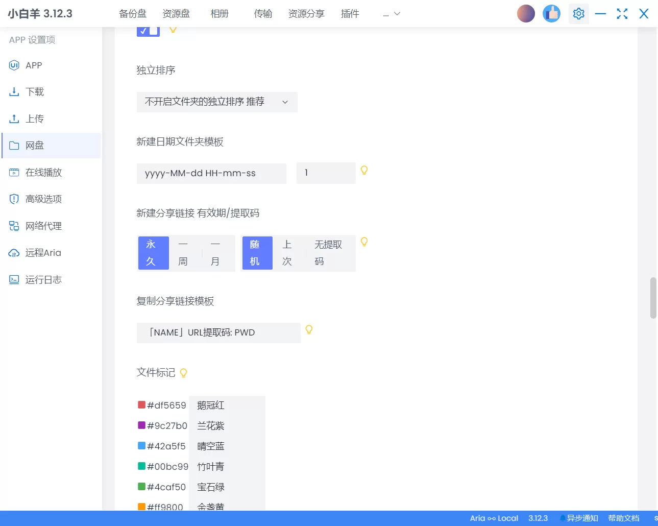
Task: Open 高级选项 settings section
Action: [43, 199]
